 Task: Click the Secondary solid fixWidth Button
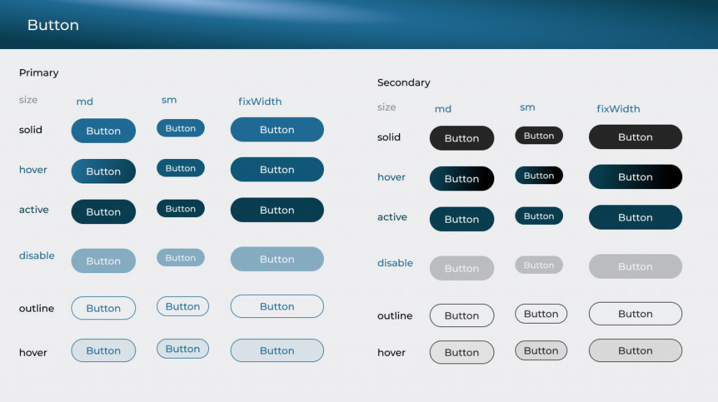point(635,137)
